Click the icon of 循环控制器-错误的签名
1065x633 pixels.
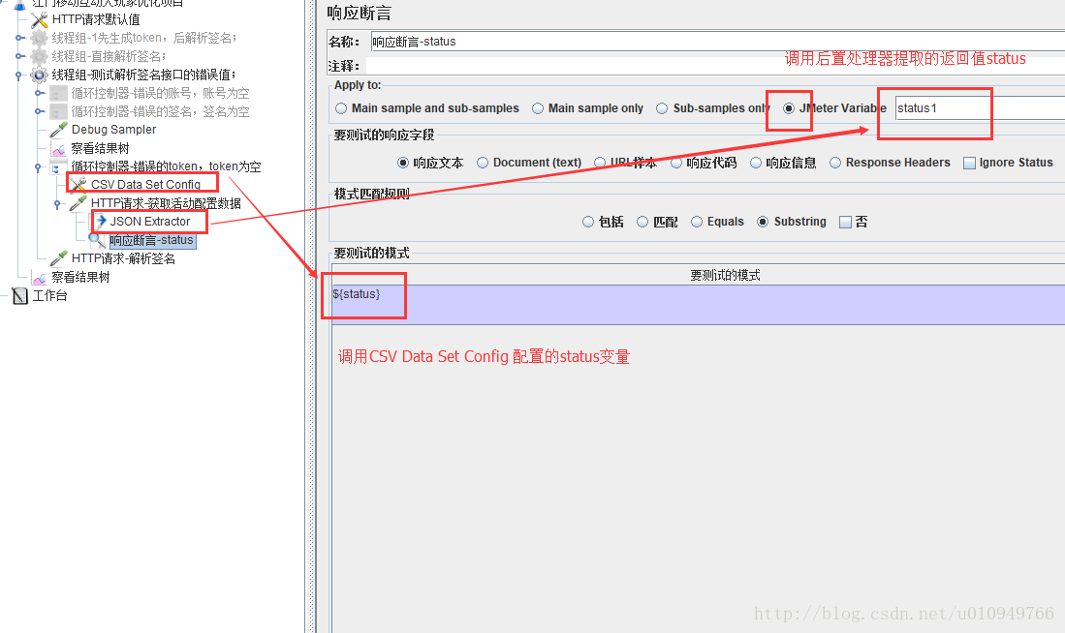59,111
